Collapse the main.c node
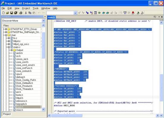Screen dimensions: 164x118 point(9,47)
